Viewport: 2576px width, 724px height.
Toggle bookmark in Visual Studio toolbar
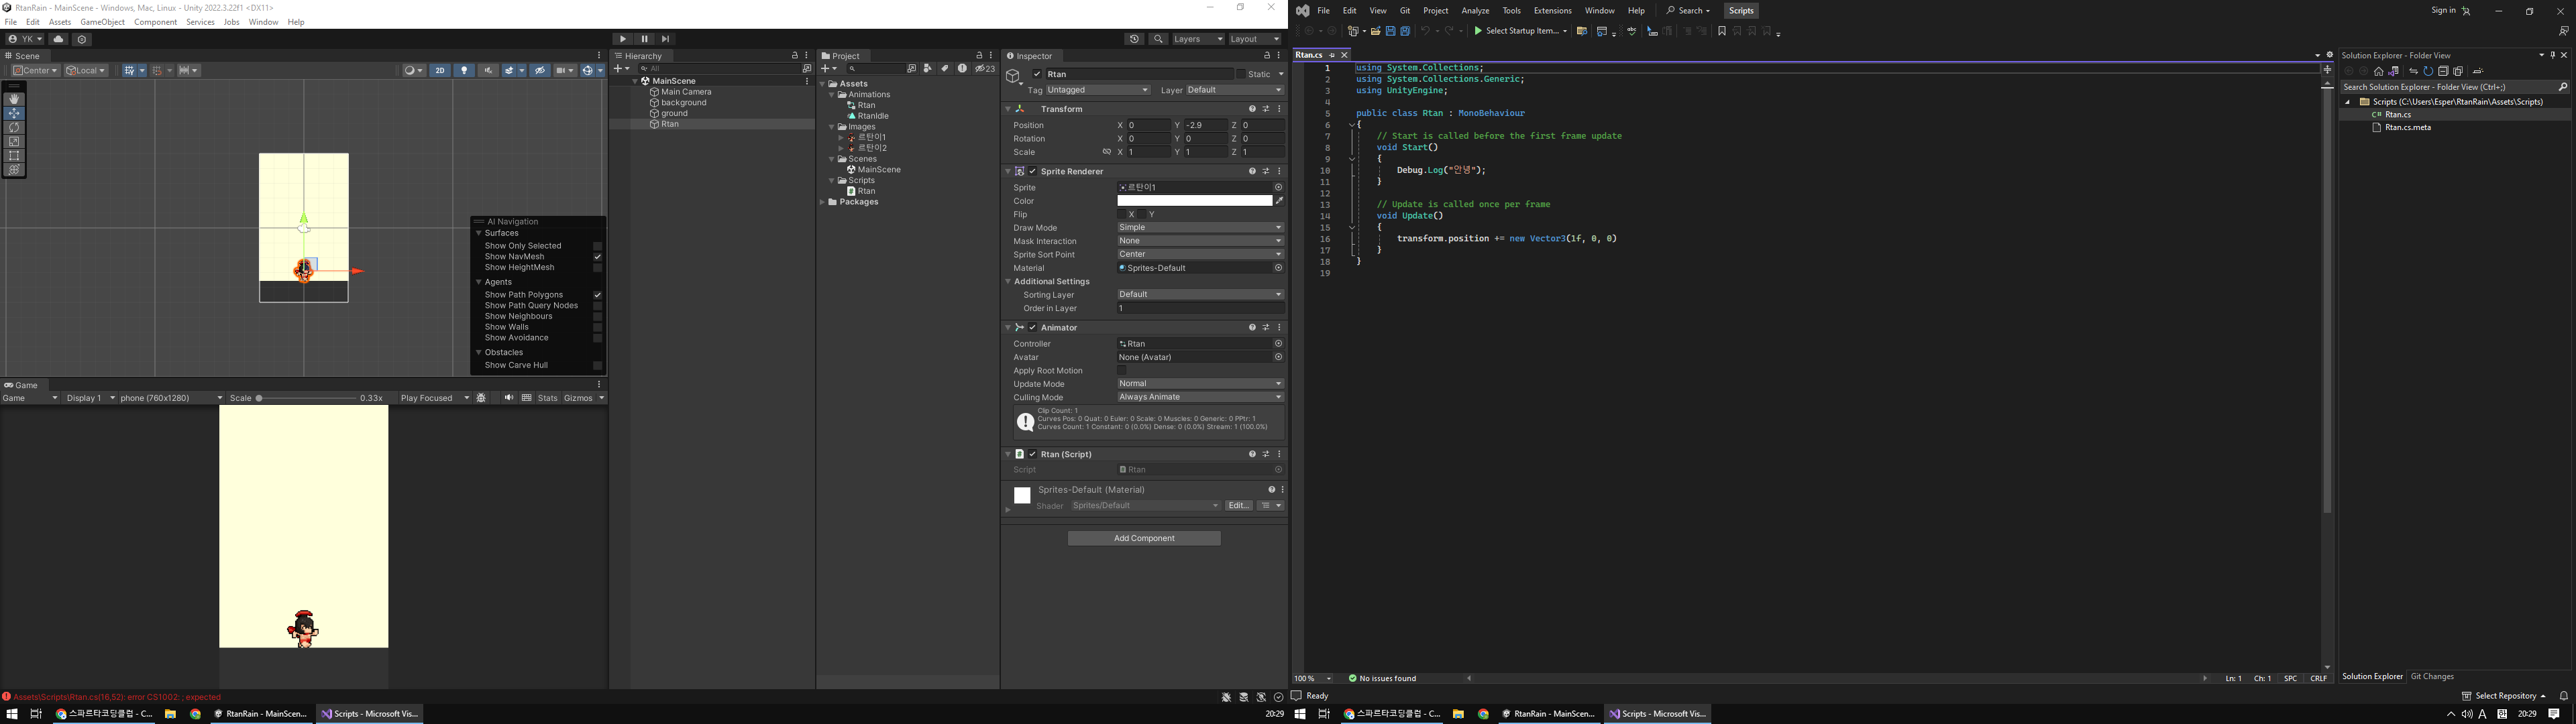1722,31
